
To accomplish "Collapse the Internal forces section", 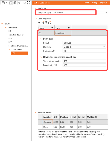I will pos(36,112).
